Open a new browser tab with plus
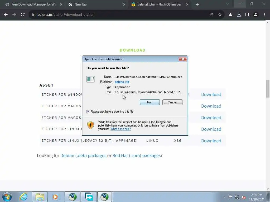270x202 pixels. 197,4
